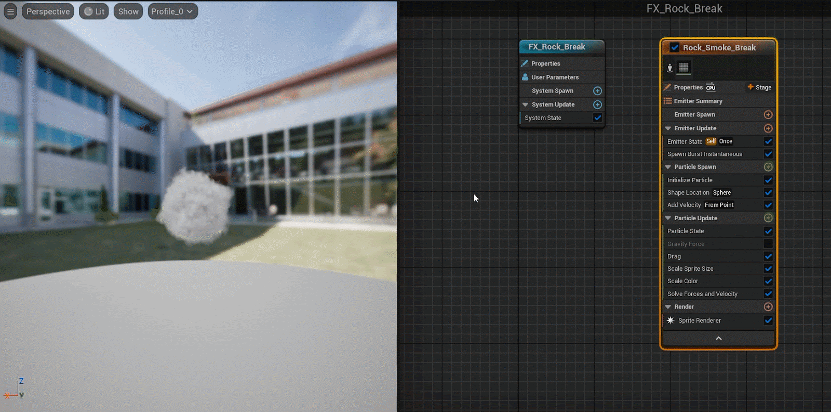Click the orange plus Stage icon
Viewport: 831px width, 412px height.
[x=750, y=87]
